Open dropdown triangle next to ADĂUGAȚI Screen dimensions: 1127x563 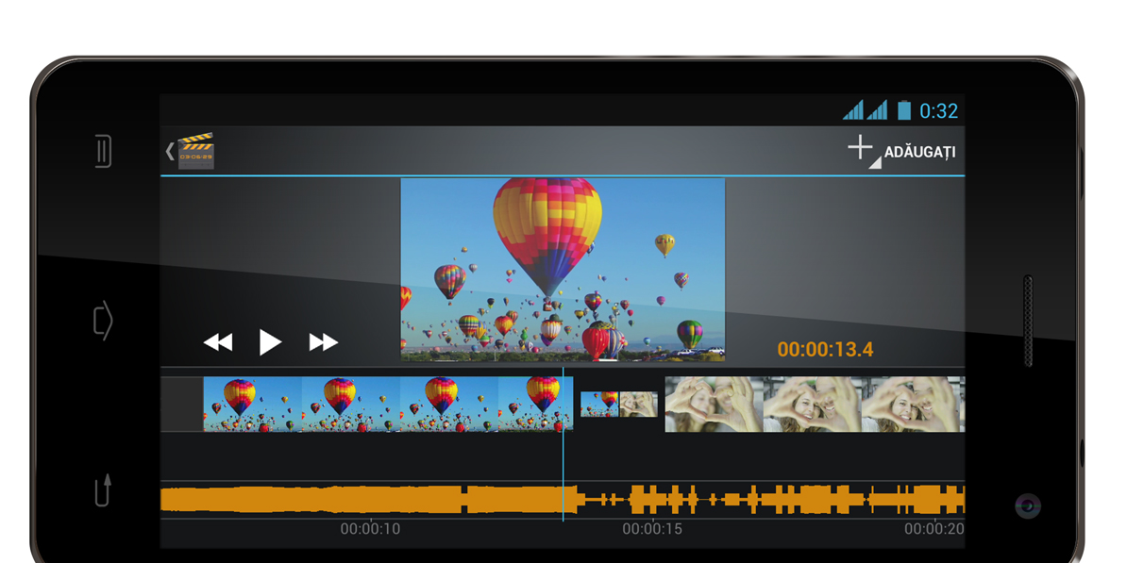(x=875, y=163)
